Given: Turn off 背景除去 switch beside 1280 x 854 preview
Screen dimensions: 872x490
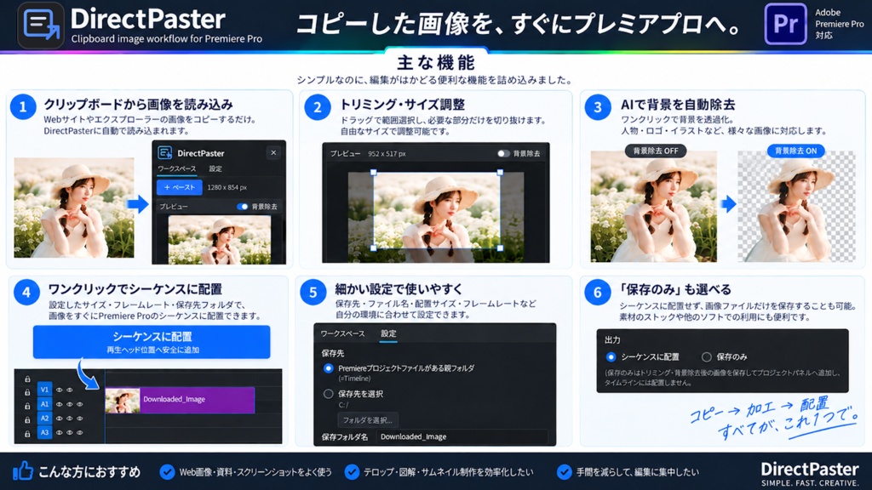Looking at the screenshot, I should (x=243, y=206).
